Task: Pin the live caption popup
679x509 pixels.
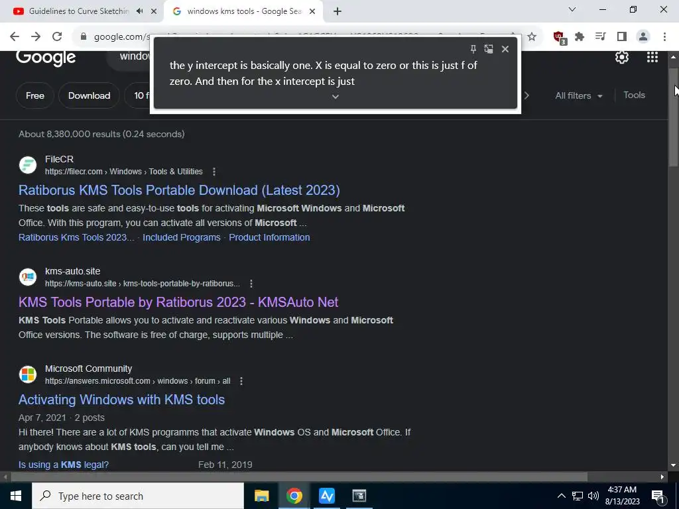Action: coord(473,49)
